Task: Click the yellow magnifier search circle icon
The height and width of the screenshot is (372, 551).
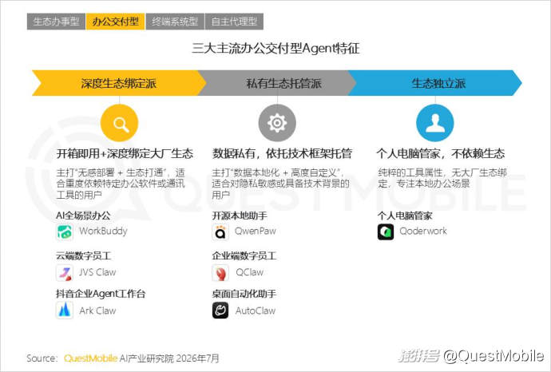Action: tap(120, 123)
